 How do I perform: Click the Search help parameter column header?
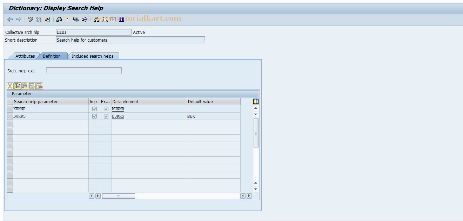51,102
